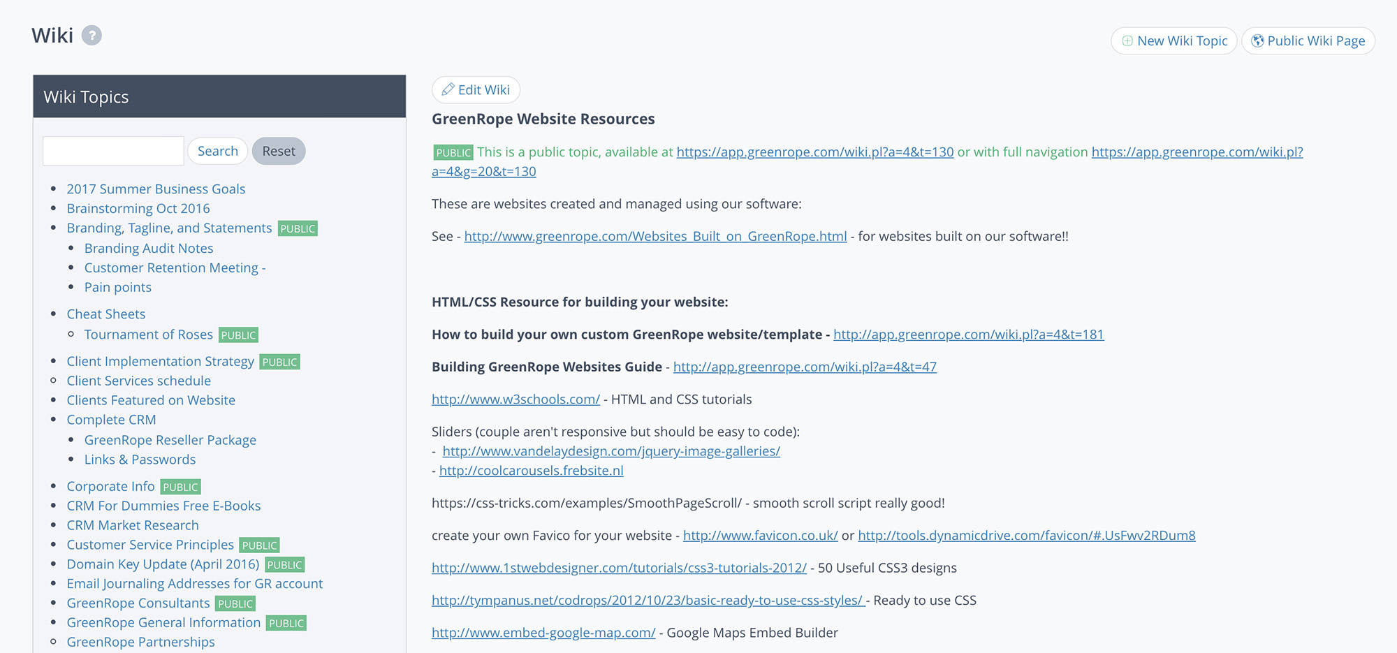Click the wiki topics search input field

[113, 151]
